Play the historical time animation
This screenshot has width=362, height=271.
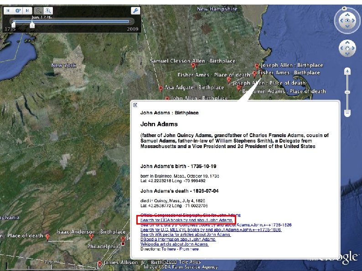point(18,10)
